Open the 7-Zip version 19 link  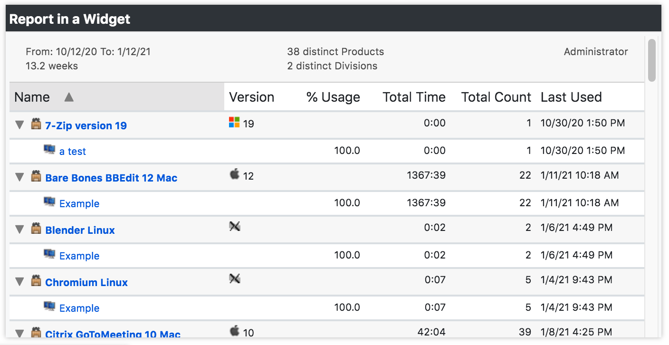click(86, 125)
